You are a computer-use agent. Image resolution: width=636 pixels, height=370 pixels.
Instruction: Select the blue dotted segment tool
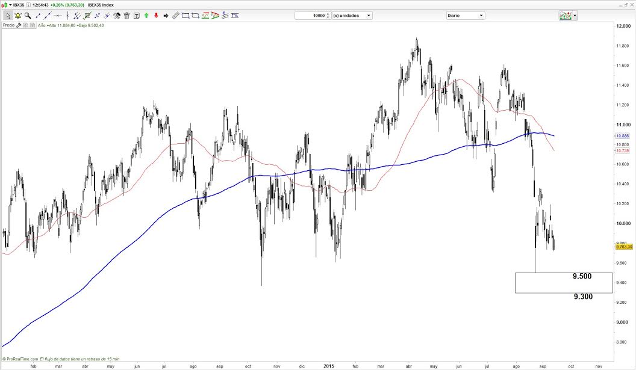point(97,16)
